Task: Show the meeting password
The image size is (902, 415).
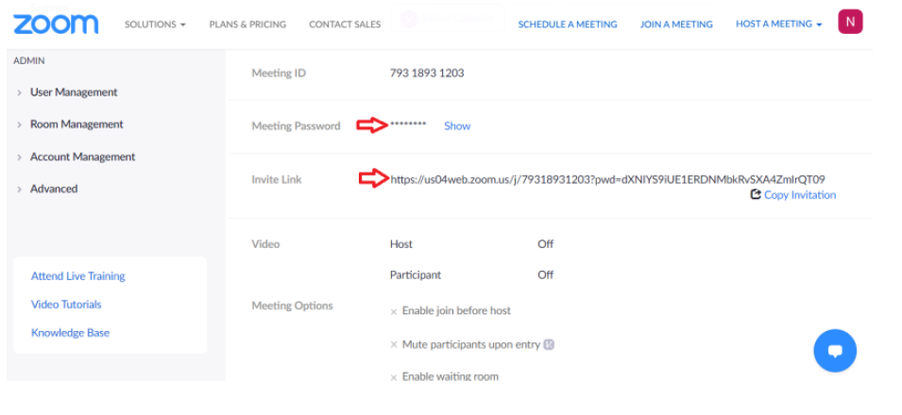Action: click(457, 125)
